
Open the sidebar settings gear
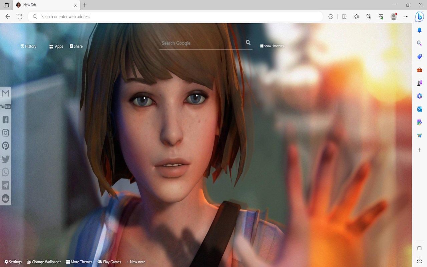[x=420, y=261]
